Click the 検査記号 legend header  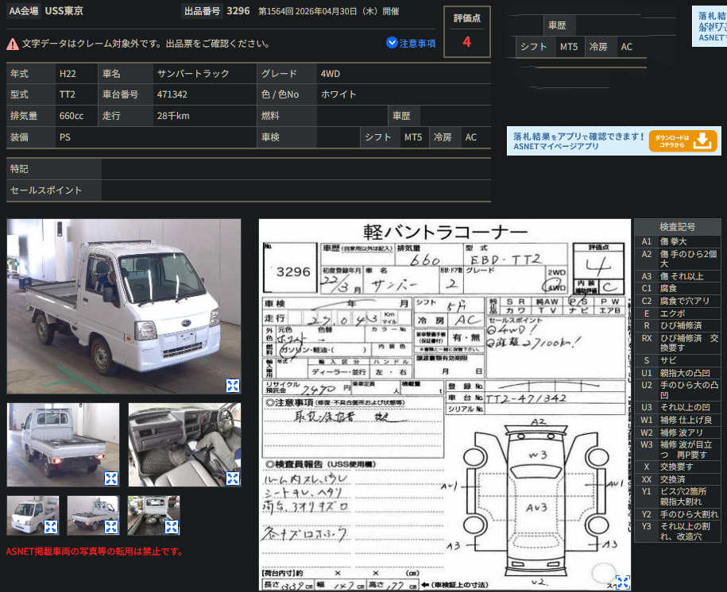pos(678,226)
